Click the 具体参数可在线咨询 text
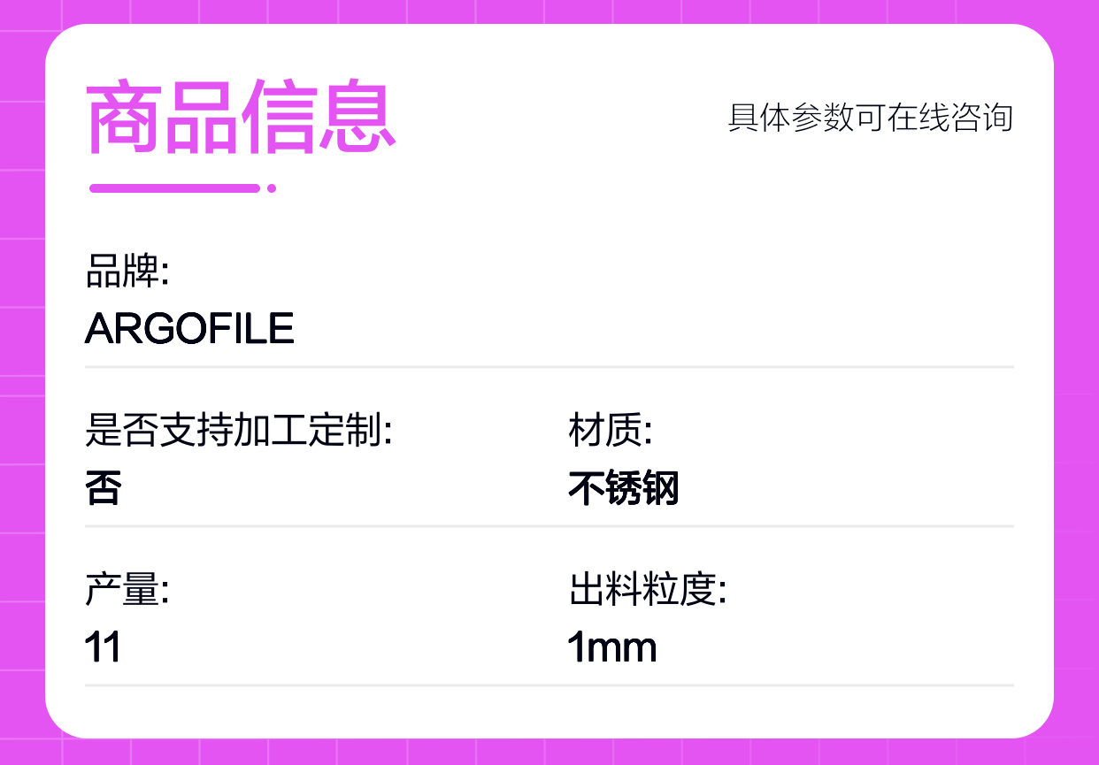This screenshot has width=1099, height=765. 870,118
